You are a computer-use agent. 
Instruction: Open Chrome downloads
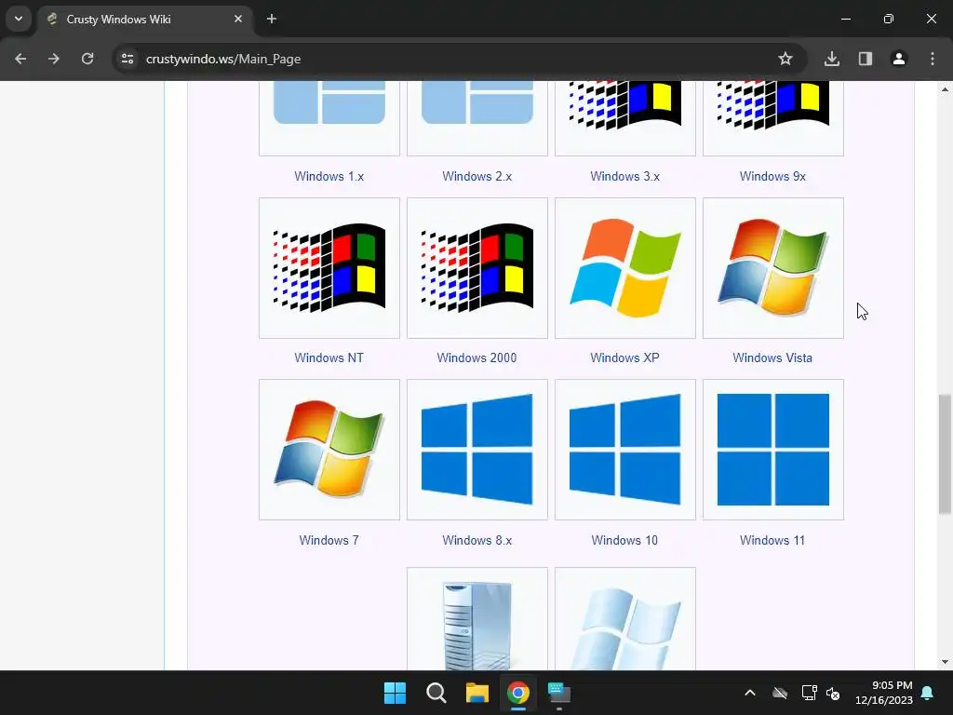pyautogui.click(x=832, y=59)
